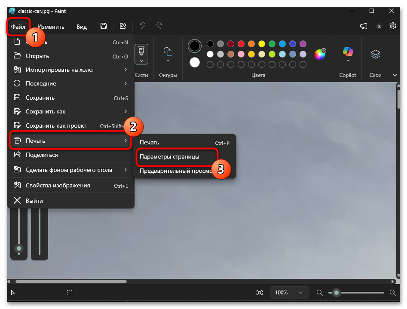Expand the Recent (Последние) submenu
Screen dimensions: 407x309
125,83
